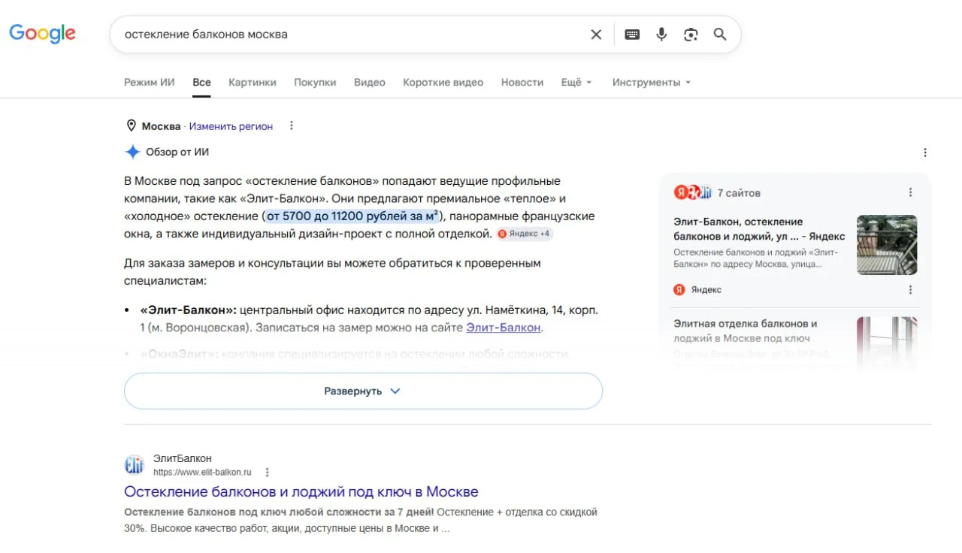The image size is (962, 553).
Task: Follow the Элит-Балкон link in the AI overview
Action: pyautogui.click(x=504, y=328)
